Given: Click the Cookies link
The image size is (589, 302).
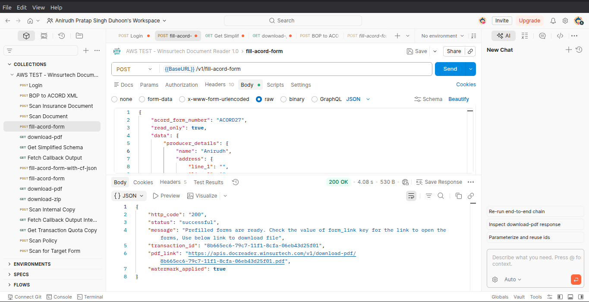Looking at the screenshot, I should click(466, 85).
